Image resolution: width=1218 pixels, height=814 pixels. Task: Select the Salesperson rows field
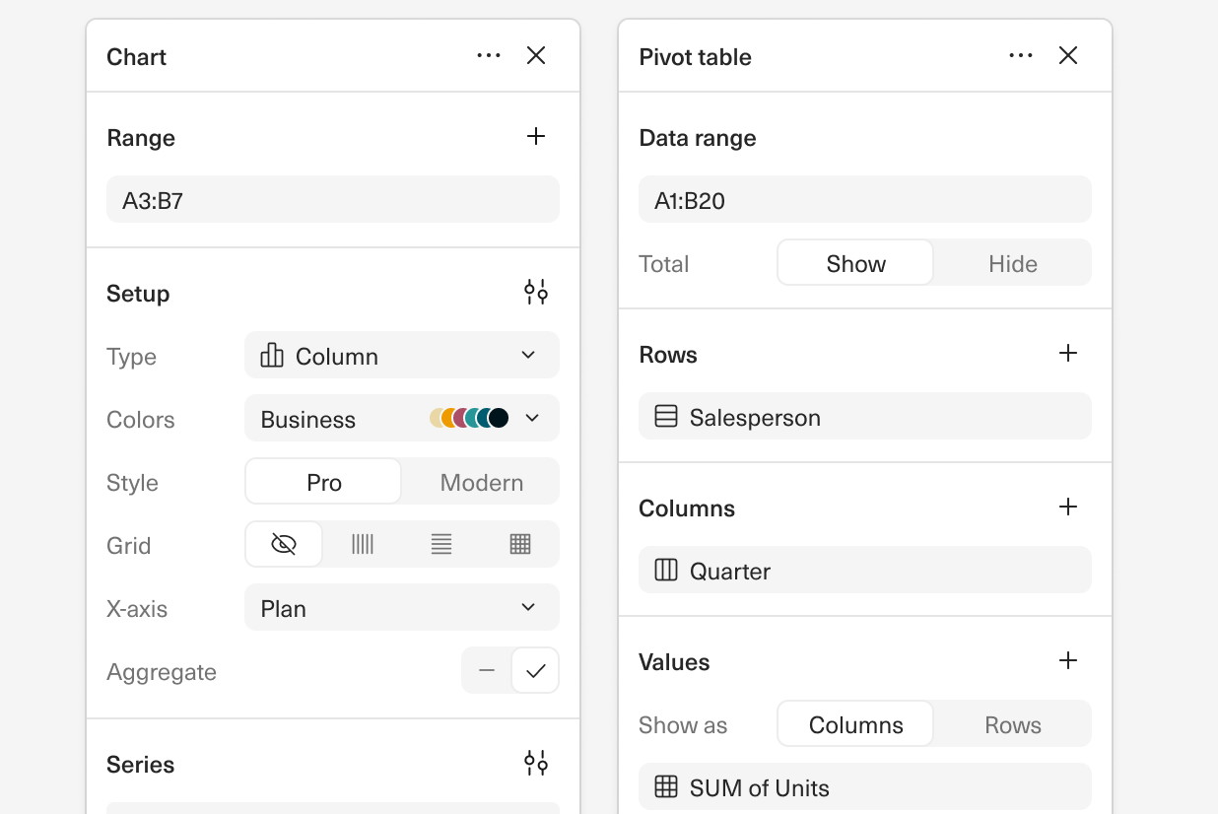coord(865,417)
